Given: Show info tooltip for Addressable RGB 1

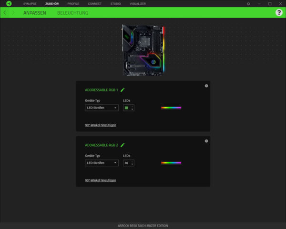Looking at the screenshot, I should [x=206, y=86].
